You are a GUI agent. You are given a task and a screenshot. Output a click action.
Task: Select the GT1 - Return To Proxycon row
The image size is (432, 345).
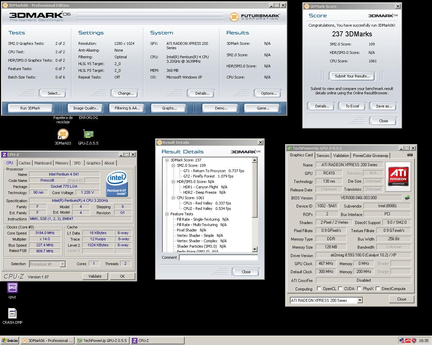pyautogui.click(x=214, y=171)
